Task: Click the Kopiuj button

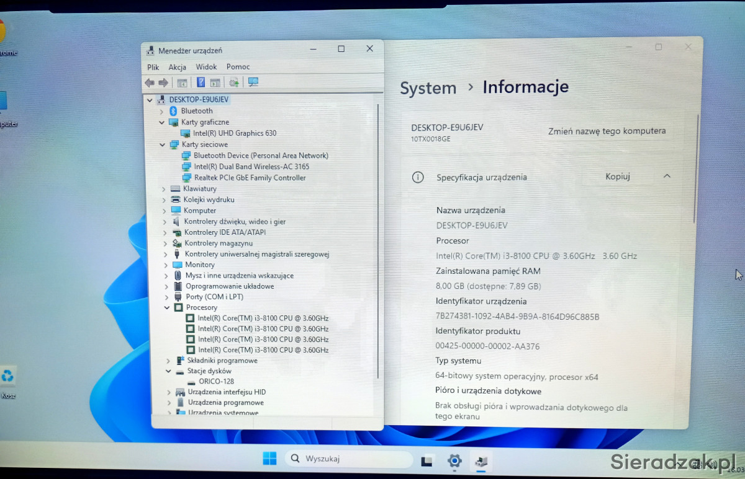Action: pyautogui.click(x=617, y=177)
